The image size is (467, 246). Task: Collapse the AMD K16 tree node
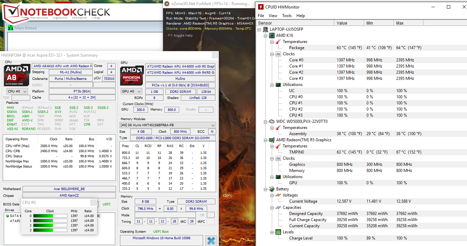[x=266, y=35]
